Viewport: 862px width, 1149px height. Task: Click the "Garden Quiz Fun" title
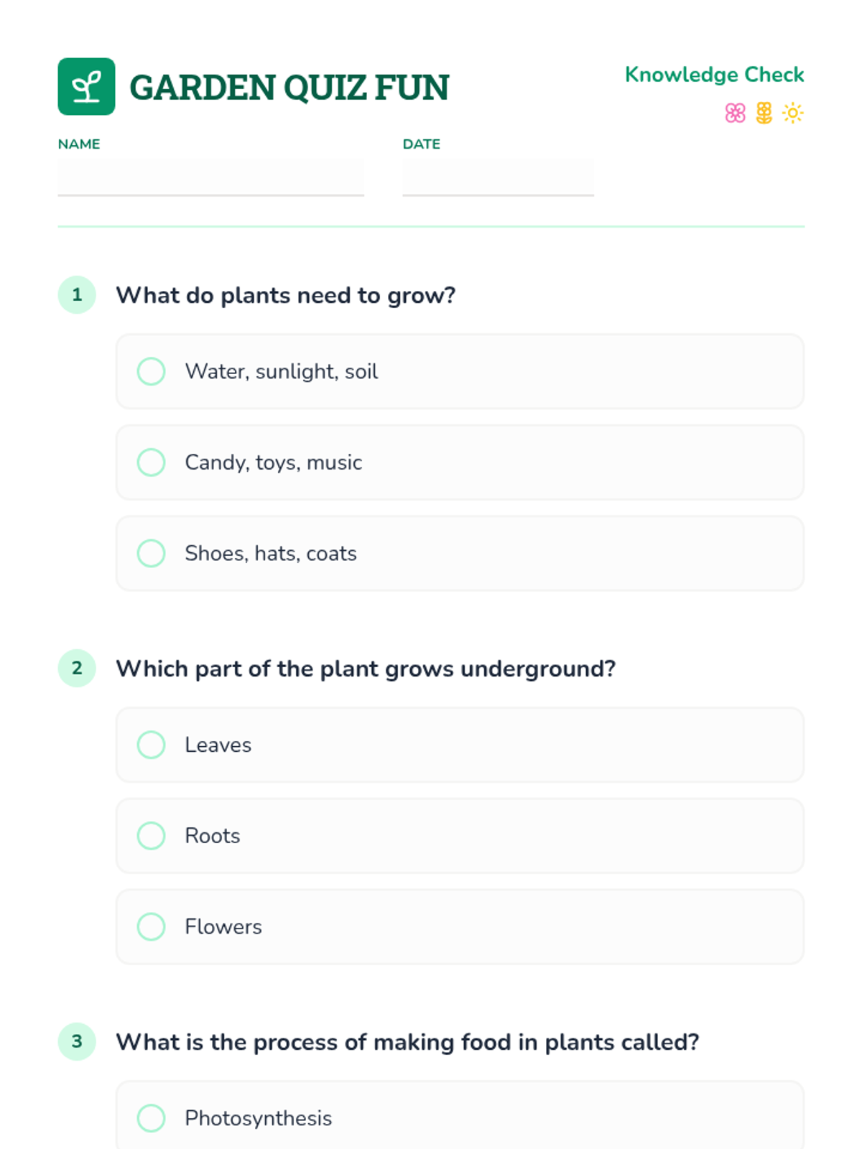click(x=289, y=88)
